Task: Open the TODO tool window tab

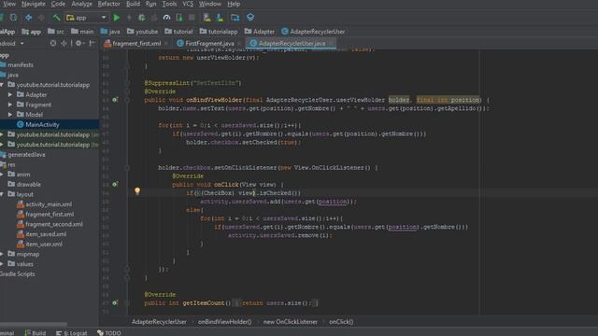Action: pyautogui.click(x=109, y=332)
